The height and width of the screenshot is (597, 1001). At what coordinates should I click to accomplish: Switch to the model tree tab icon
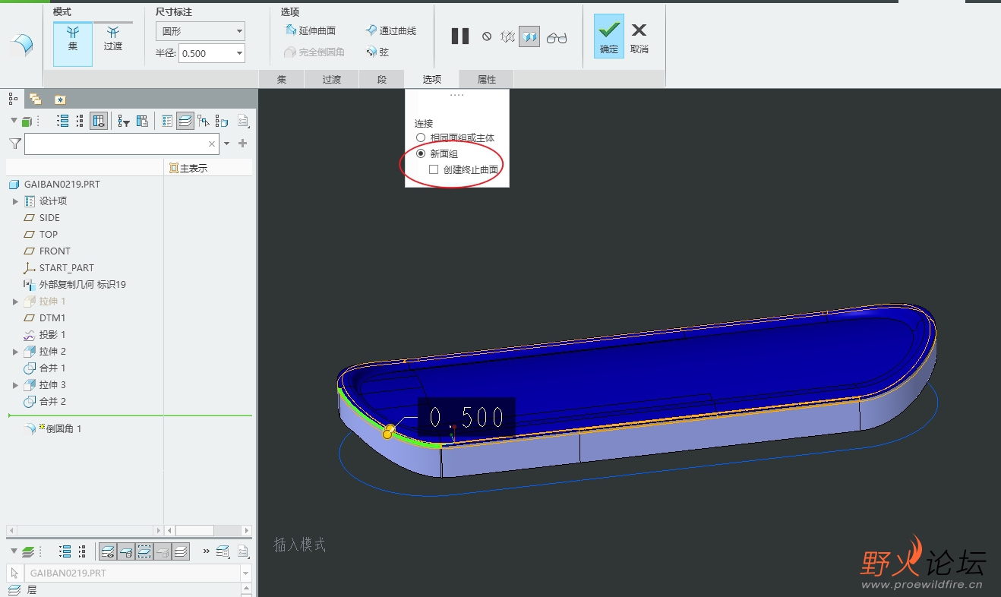(13, 99)
